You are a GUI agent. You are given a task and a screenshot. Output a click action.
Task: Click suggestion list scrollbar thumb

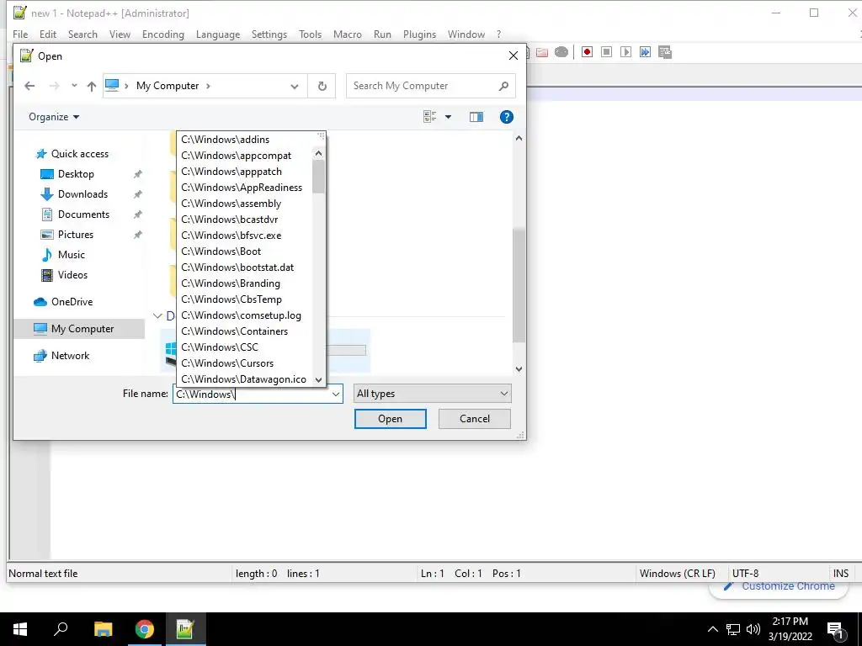pyautogui.click(x=318, y=177)
